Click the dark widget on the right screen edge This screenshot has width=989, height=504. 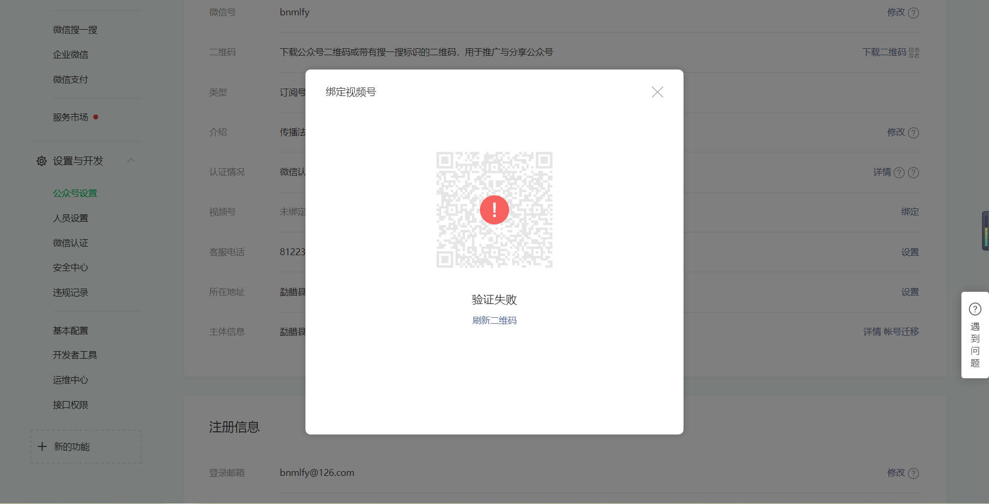(985, 231)
